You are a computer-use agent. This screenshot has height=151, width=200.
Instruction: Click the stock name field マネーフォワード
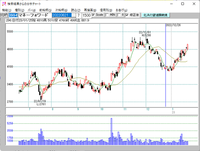(35, 15)
